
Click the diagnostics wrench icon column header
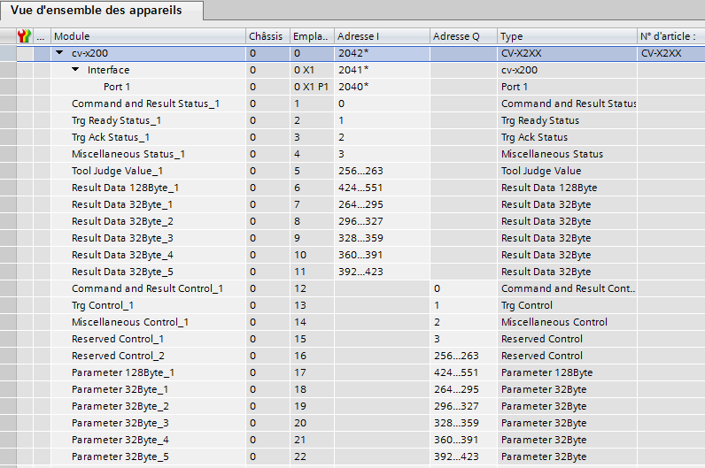pos(24,36)
